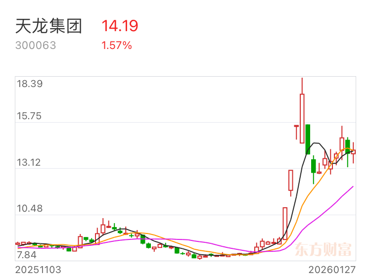371x278 pixels.
Task: Click the stock code 300063
Action: [36, 45]
